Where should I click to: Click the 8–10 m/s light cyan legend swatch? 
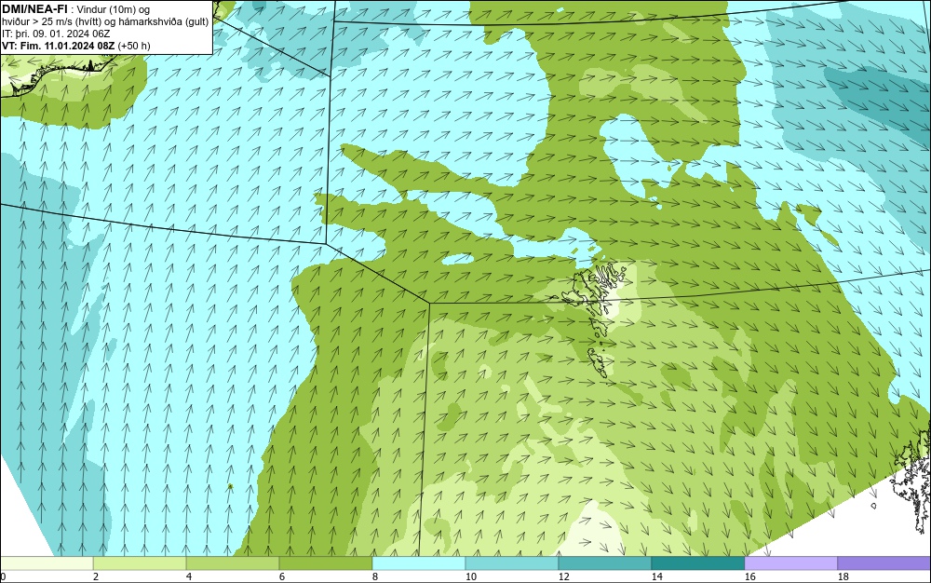coord(419,563)
